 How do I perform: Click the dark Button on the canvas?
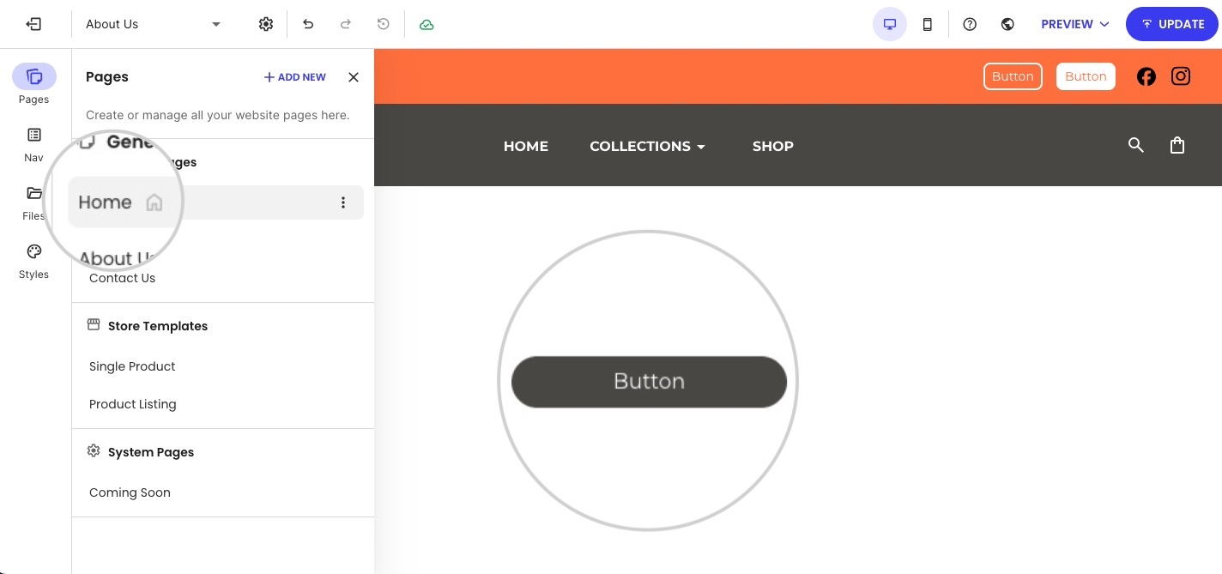click(x=649, y=382)
